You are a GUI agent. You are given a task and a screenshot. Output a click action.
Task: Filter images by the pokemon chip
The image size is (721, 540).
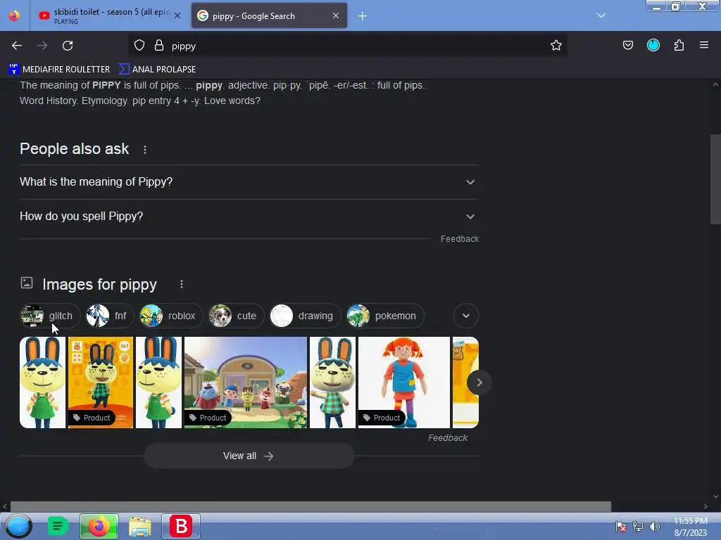(385, 316)
